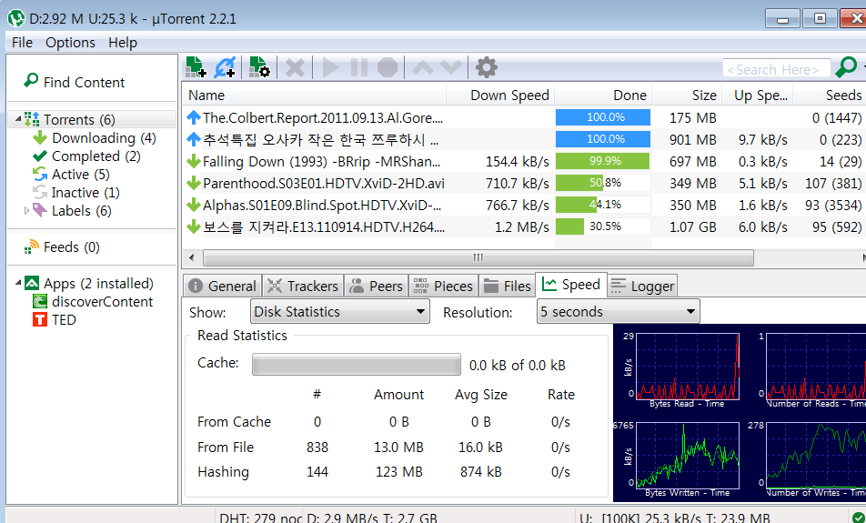Click the Search Here input field
This screenshot has height=523, width=866.
click(x=776, y=69)
